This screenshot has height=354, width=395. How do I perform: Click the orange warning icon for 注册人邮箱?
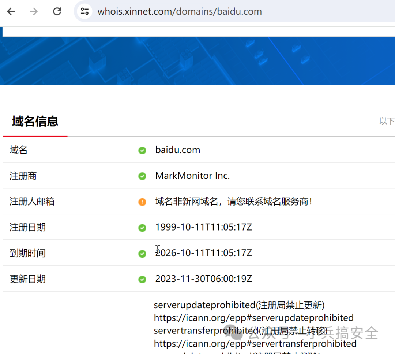142,202
